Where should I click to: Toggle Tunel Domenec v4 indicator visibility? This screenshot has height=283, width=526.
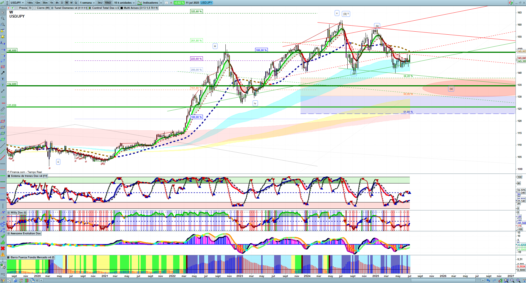click(x=52, y=8)
